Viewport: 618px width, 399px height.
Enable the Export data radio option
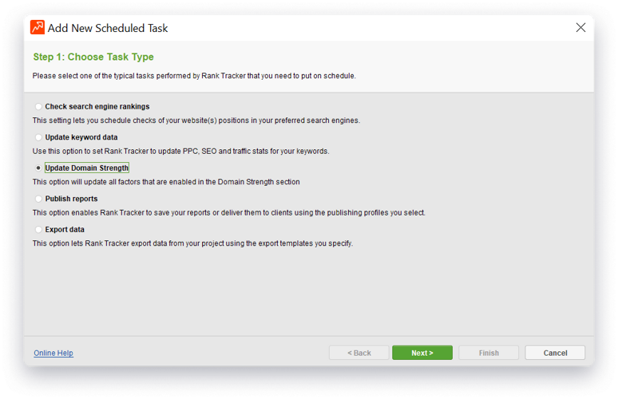pos(38,230)
